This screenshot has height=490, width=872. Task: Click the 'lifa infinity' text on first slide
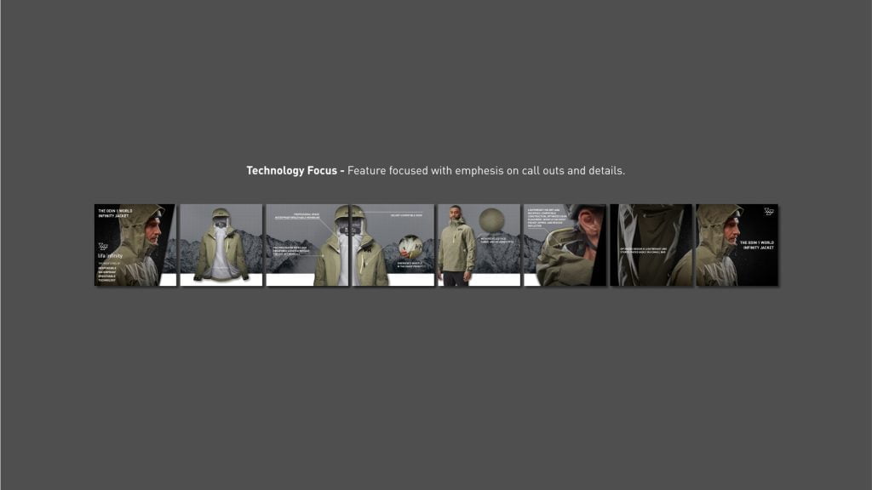tap(111, 256)
